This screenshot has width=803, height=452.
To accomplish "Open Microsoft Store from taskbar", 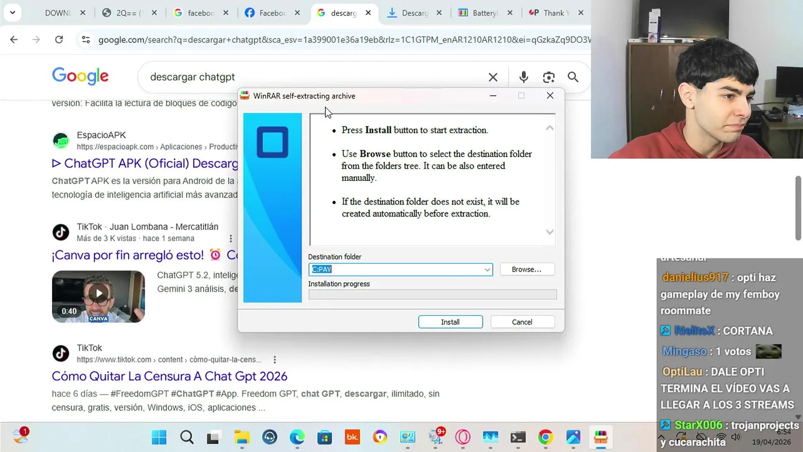I will pos(324,438).
